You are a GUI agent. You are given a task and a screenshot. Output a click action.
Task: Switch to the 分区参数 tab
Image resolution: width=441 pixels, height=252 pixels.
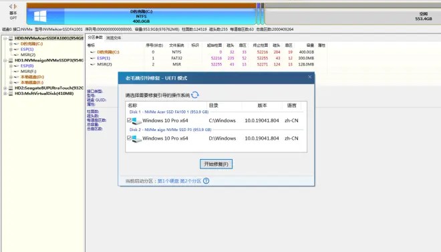click(95, 37)
